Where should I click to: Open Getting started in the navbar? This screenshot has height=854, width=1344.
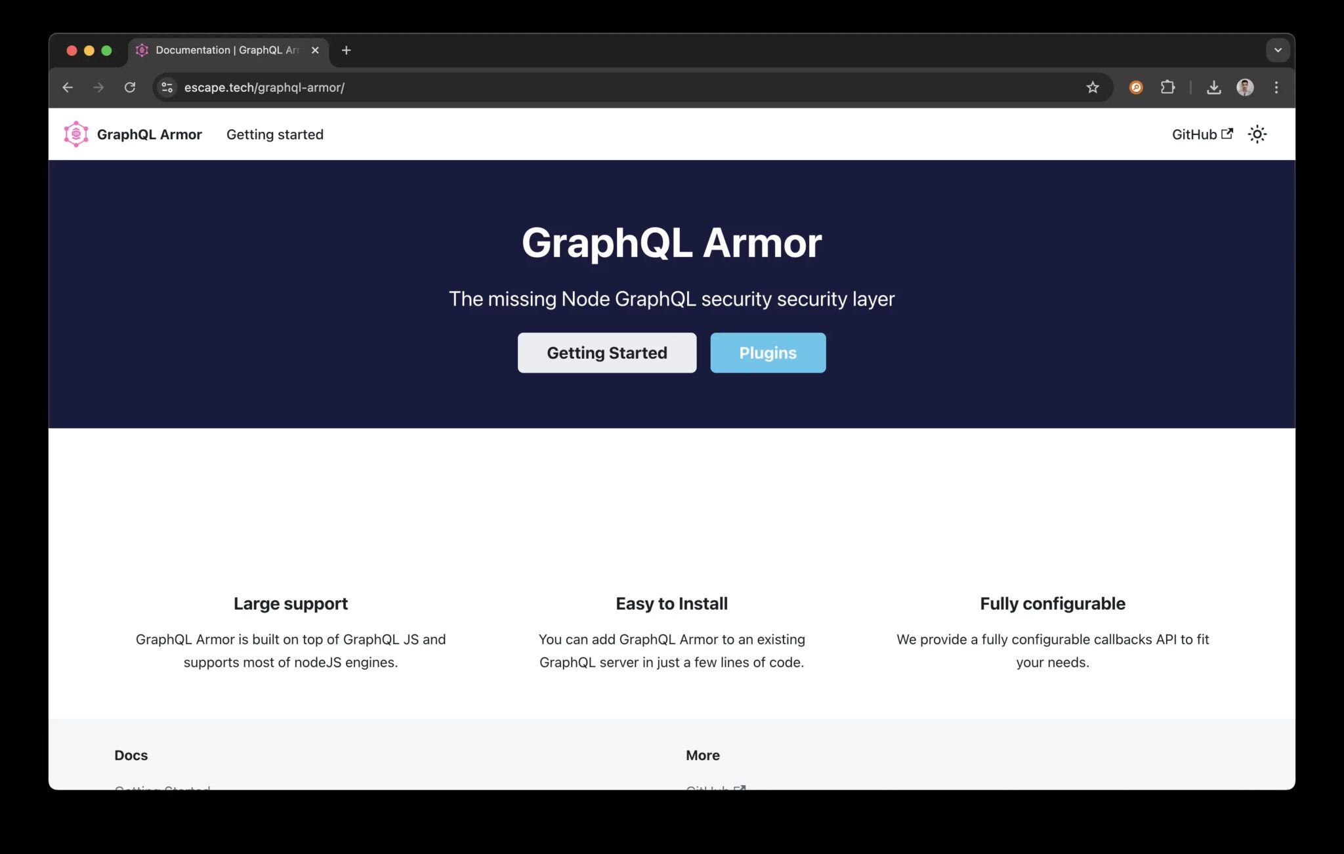pyautogui.click(x=274, y=134)
